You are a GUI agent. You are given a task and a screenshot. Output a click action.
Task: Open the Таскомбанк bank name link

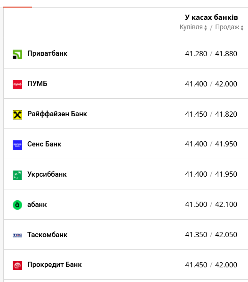(48, 235)
